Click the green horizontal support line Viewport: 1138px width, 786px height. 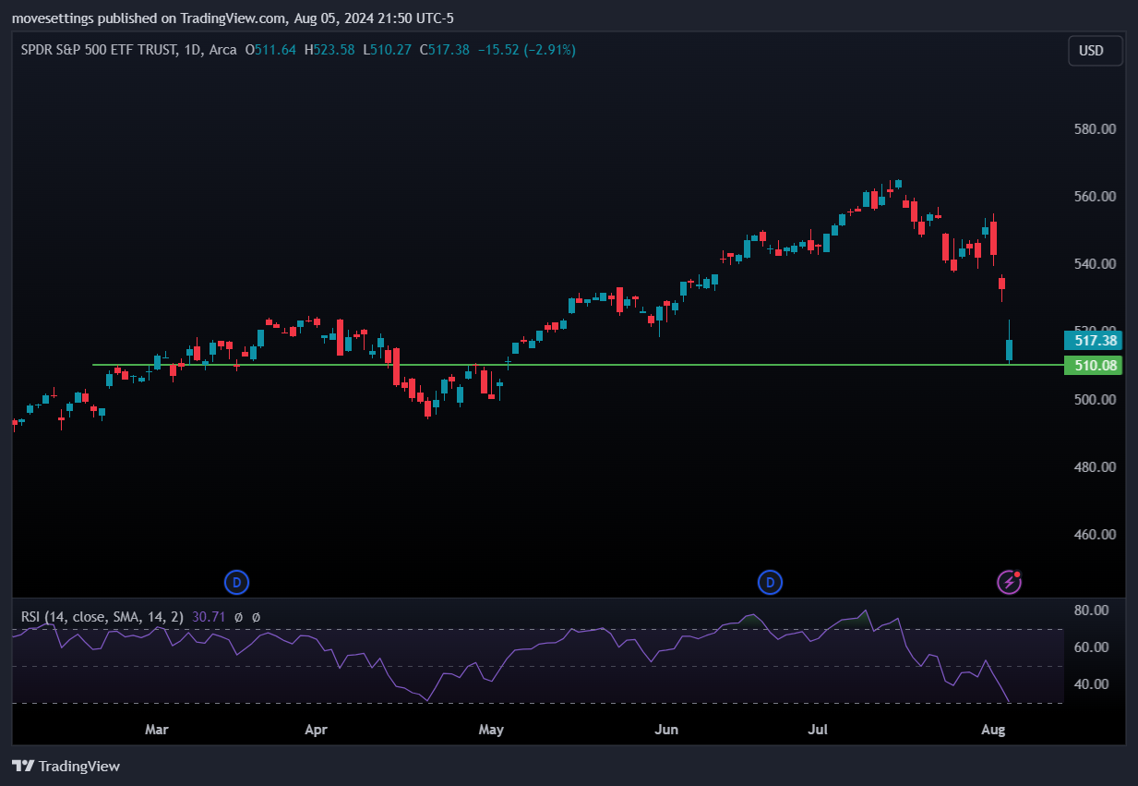[x=577, y=365]
